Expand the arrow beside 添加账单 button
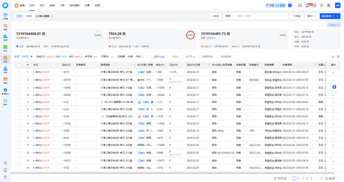The image size is (344, 182). point(338,16)
